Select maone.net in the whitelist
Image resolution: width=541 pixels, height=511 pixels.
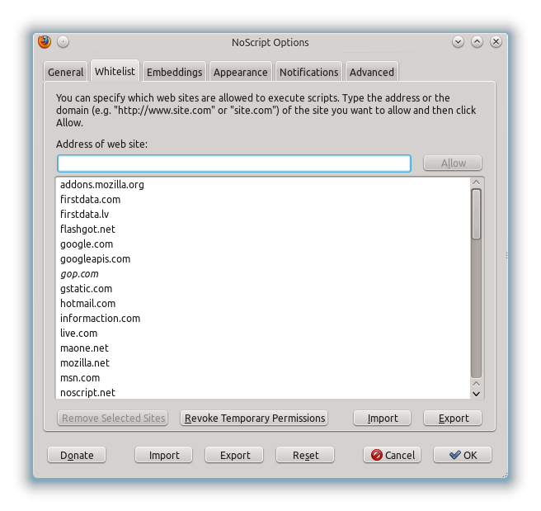[x=263, y=348]
